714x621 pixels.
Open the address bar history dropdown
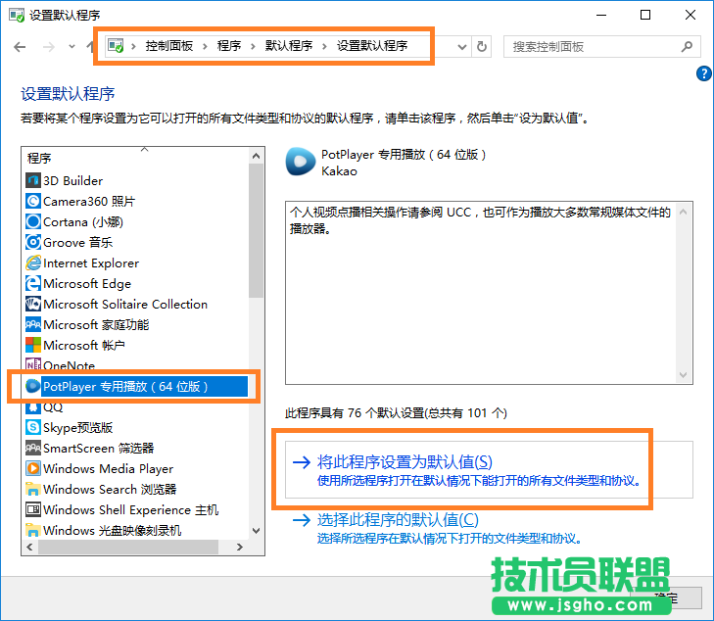tap(461, 47)
